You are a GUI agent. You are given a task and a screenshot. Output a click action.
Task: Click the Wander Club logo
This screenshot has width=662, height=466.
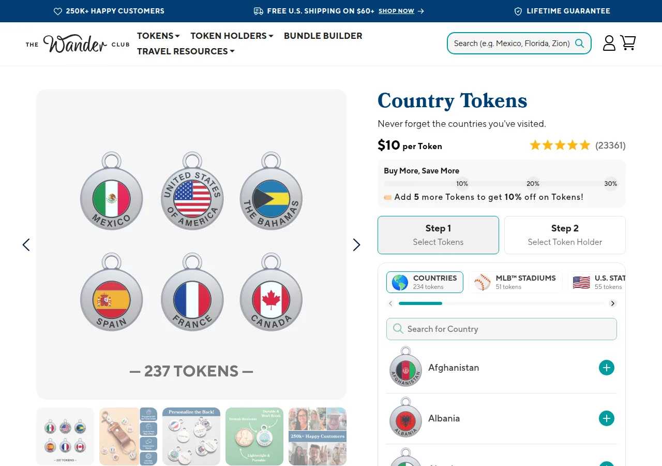(78, 44)
